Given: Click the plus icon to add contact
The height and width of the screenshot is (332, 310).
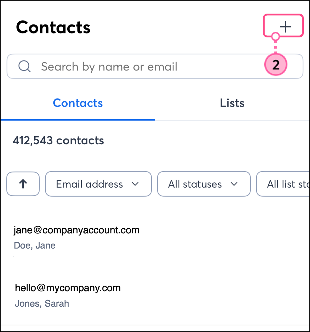Looking at the screenshot, I should click(x=285, y=27).
